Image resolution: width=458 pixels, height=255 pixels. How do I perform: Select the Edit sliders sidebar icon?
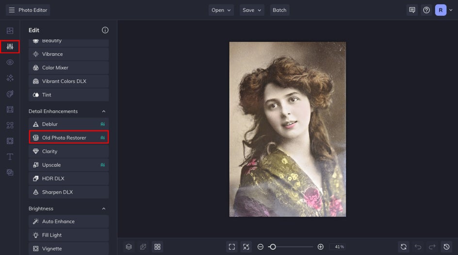[10, 47]
